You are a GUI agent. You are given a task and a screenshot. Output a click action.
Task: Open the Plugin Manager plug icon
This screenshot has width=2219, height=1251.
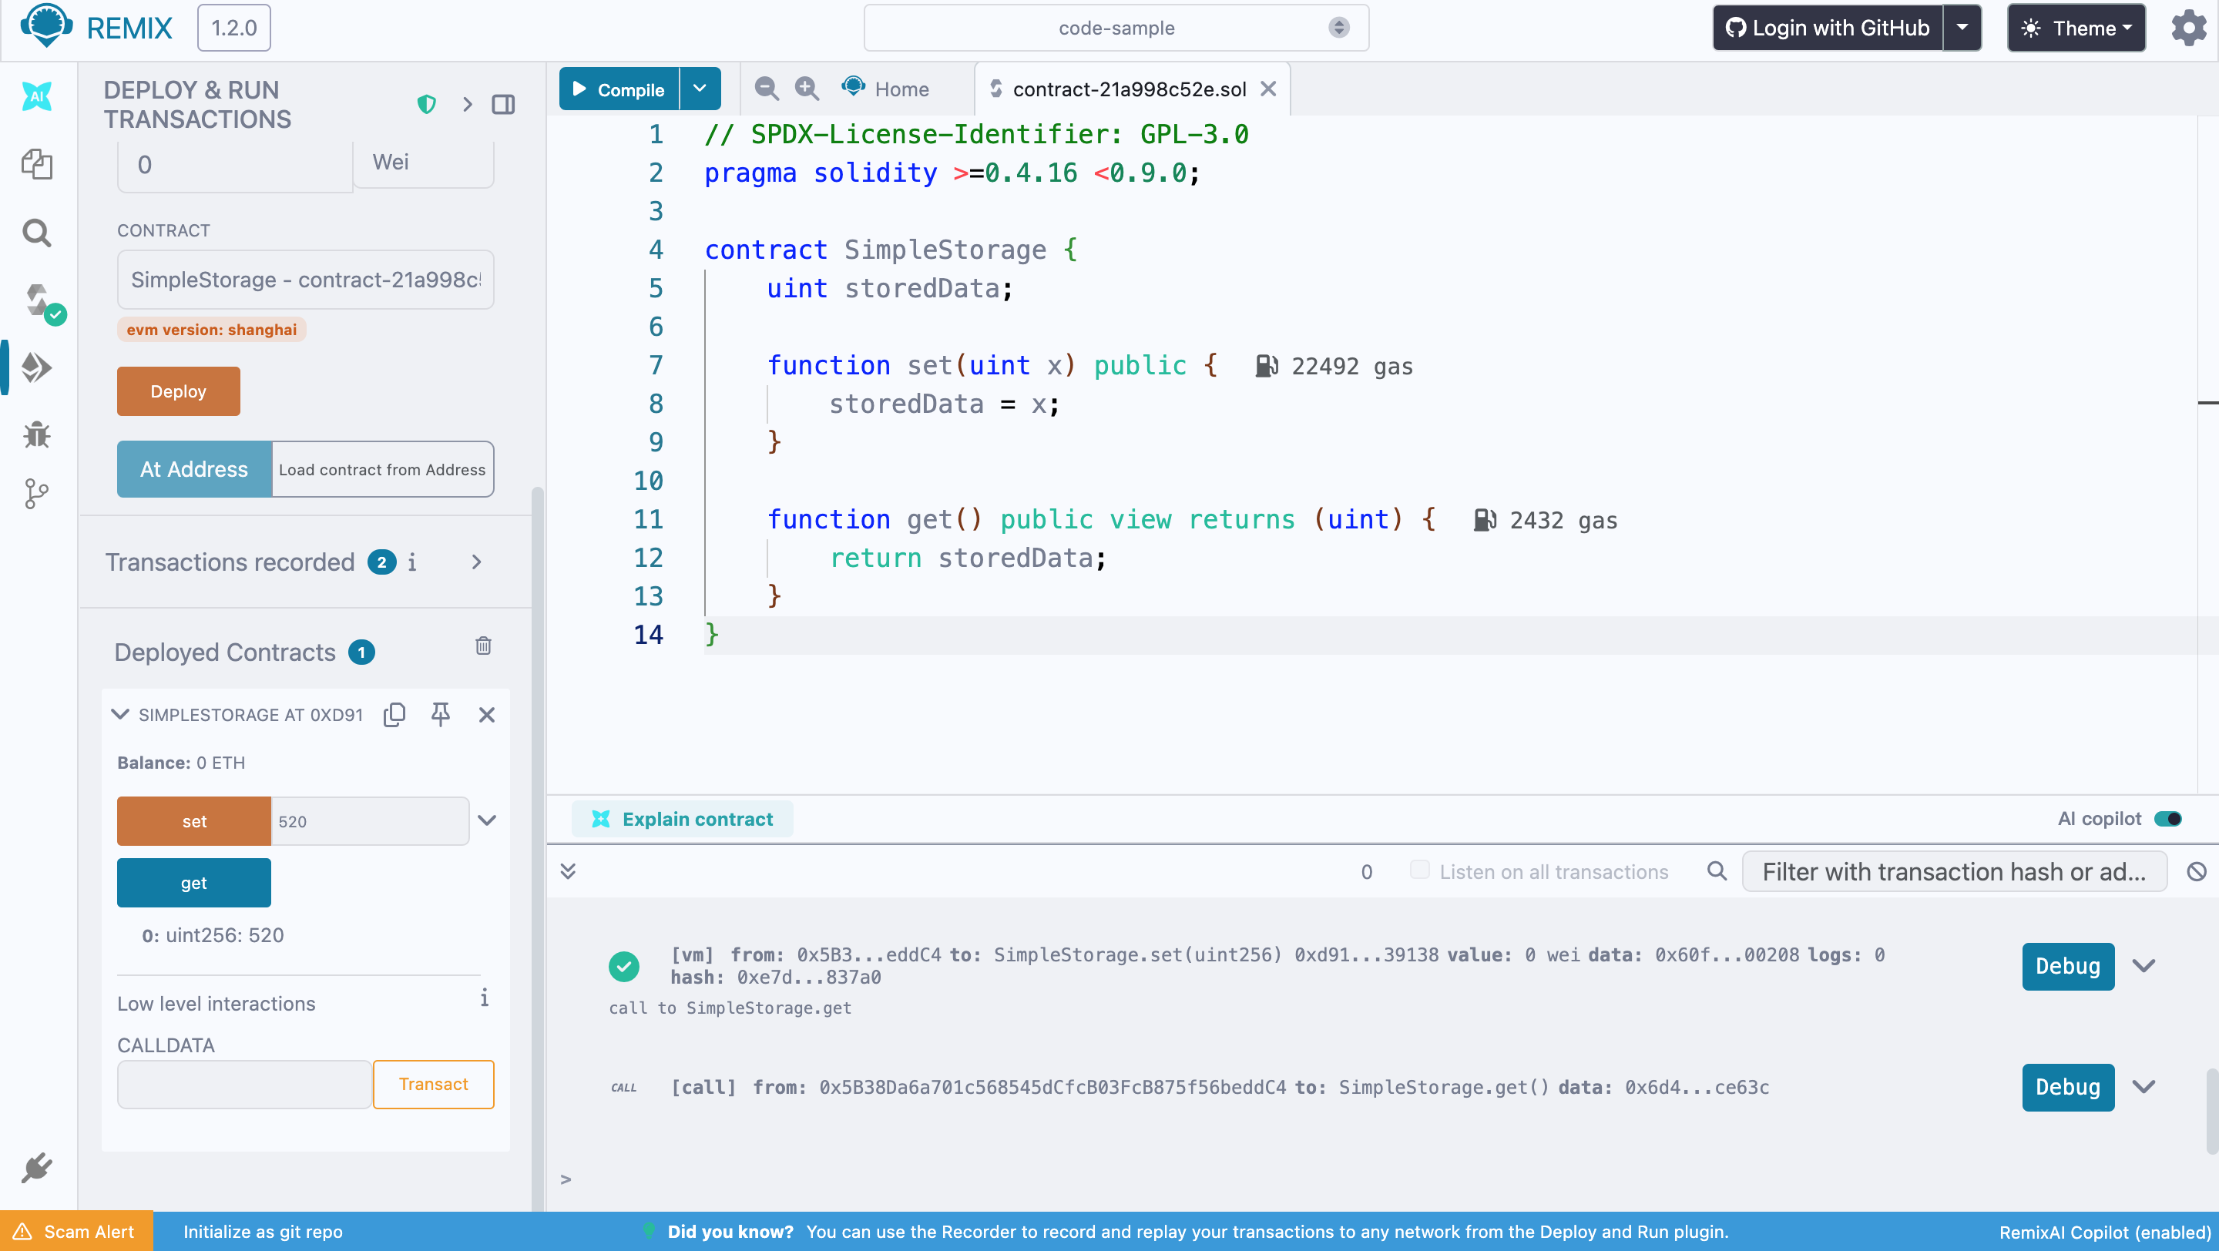point(37,1169)
